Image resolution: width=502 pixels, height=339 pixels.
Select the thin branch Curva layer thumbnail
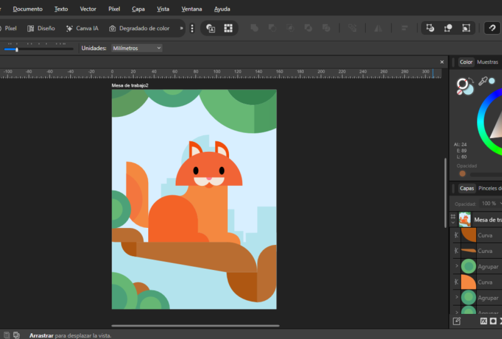(x=468, y=250)
